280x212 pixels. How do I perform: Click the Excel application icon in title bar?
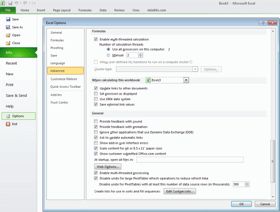[3, 3]
